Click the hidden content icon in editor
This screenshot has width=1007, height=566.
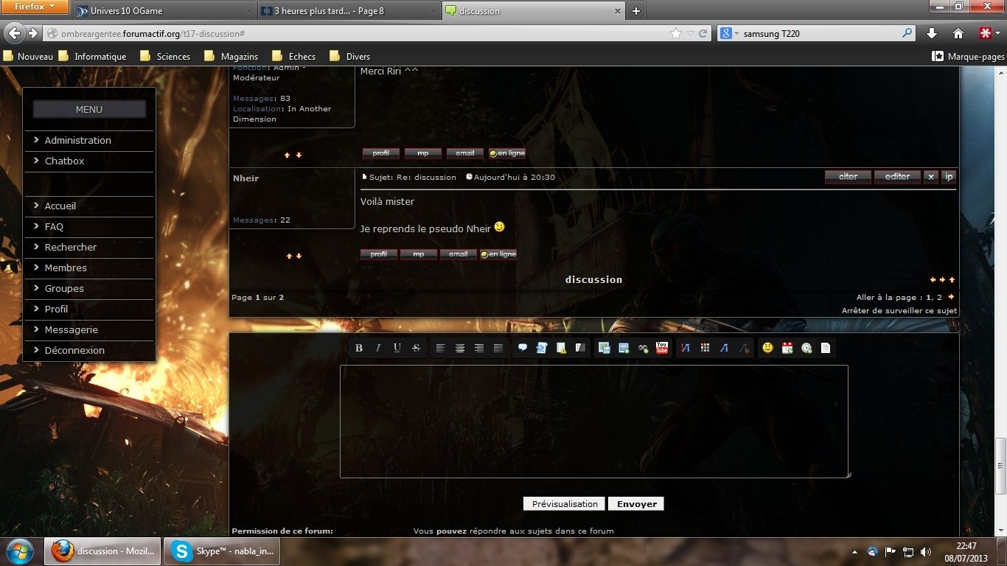coord(580,348)
